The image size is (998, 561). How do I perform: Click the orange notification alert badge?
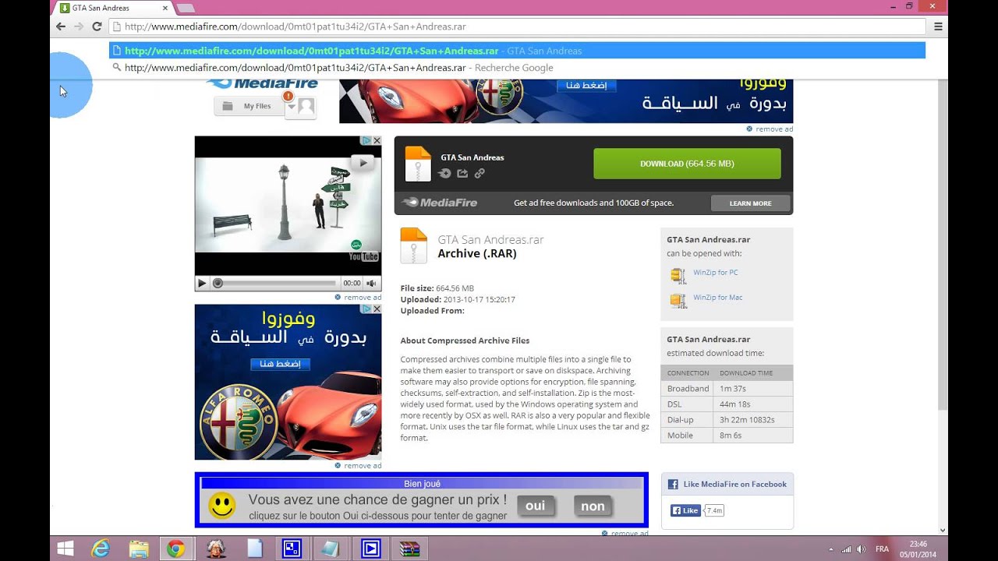[288, 96]
